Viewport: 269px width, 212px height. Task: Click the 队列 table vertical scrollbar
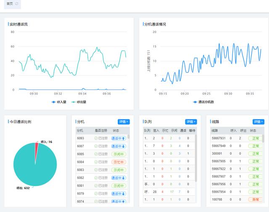(x=196, y=158)
